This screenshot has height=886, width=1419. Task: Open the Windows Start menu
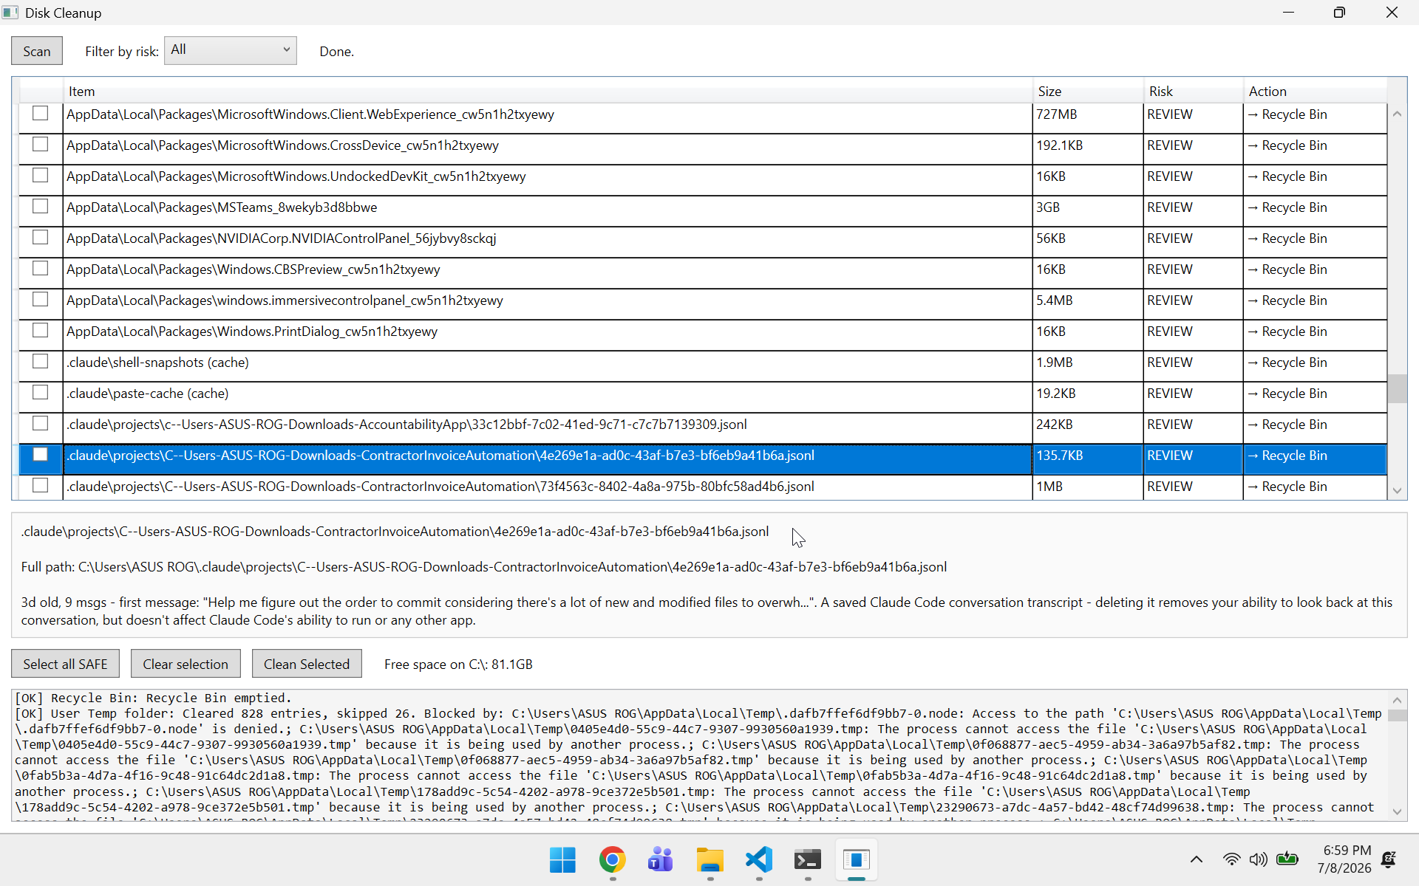[562, 859]
